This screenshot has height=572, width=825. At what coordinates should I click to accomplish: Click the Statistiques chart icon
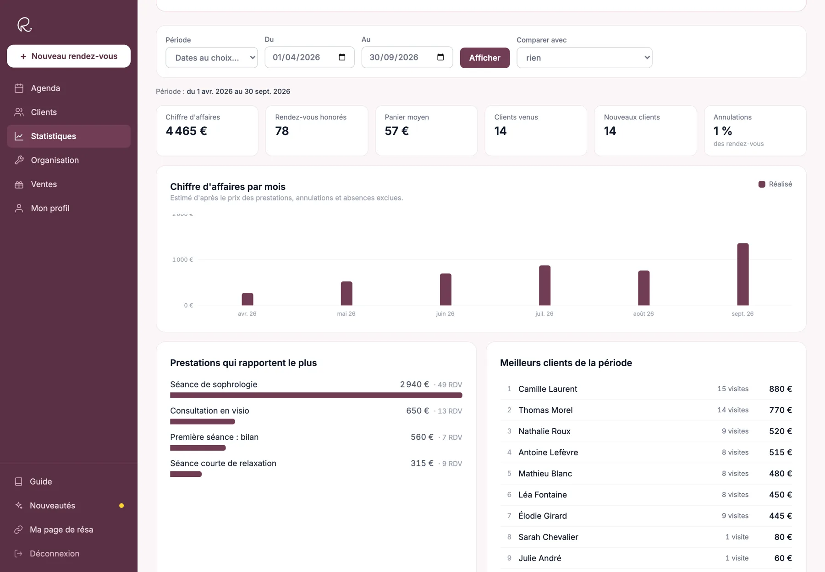(19, 136)
